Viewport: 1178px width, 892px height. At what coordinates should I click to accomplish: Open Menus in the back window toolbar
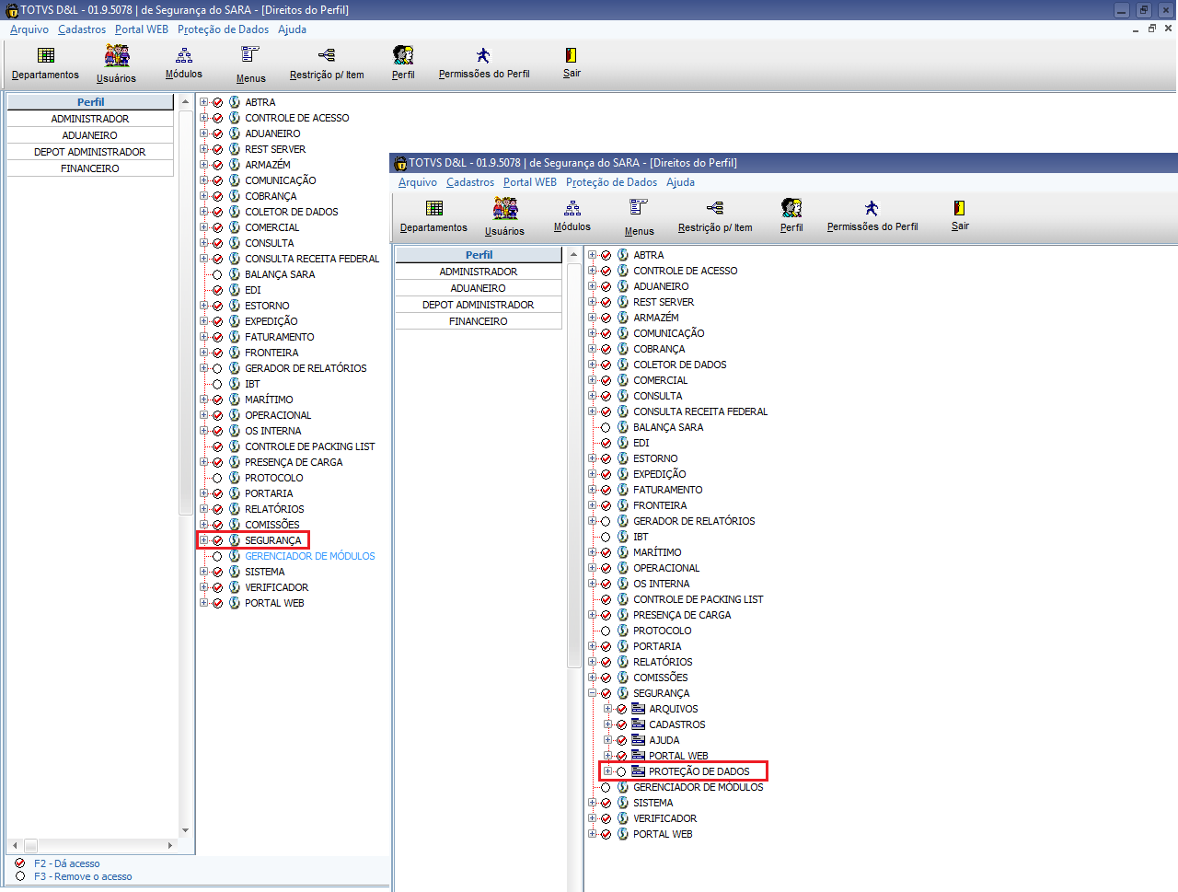click(x=250, y=64)
